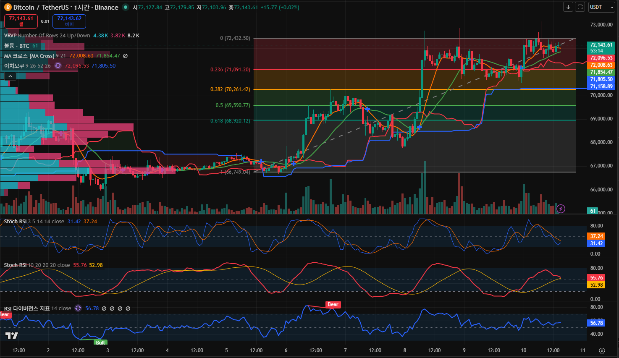Click the Bitcoin symbol logo icon
Screen dimensions: 619x358
pyautogui.click(x=8, y=7)
